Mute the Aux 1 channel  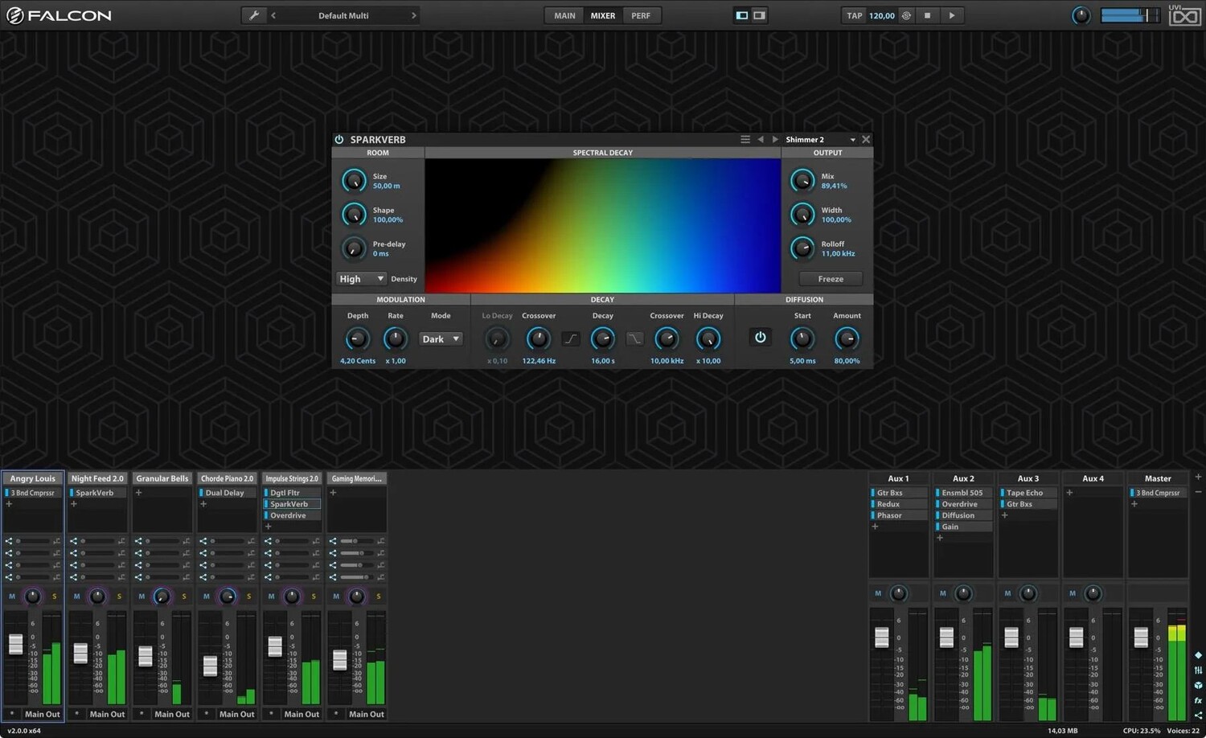coord(878,593)
